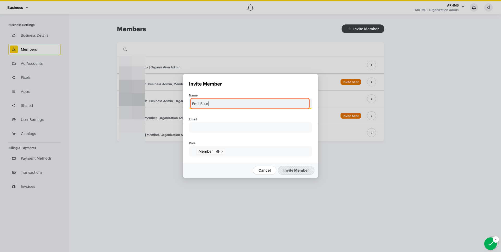Image resolution: width=501 pixels, height=252 pixels.
Task: Go to Business Details menu item
Action: click(34, 35)
